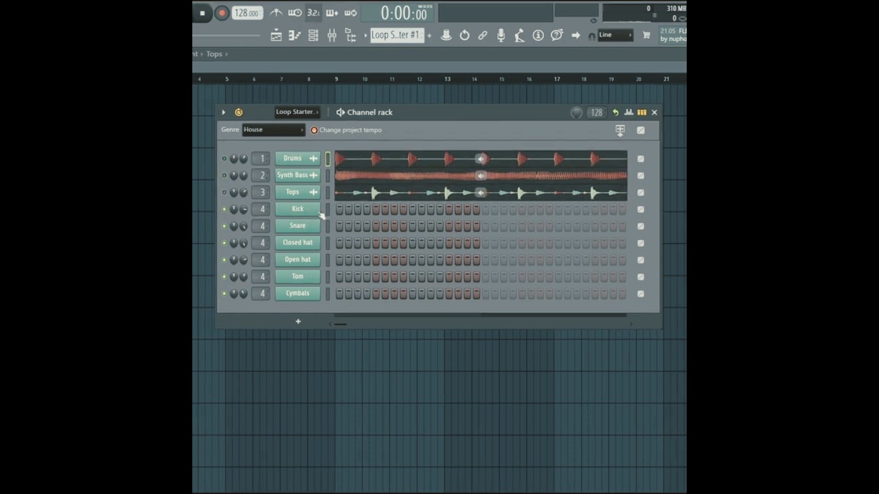Viewport: 879px width, 494px height.
Task: Select the Closed hat channel button
Action: (297, 243)
